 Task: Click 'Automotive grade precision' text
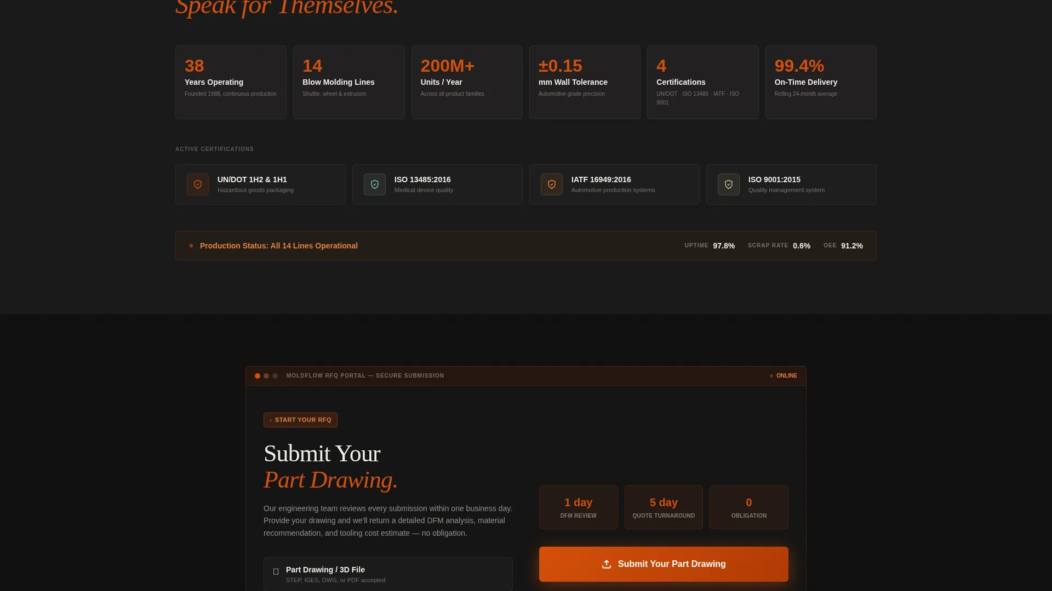pyautogui.click(x=571, y=94)
